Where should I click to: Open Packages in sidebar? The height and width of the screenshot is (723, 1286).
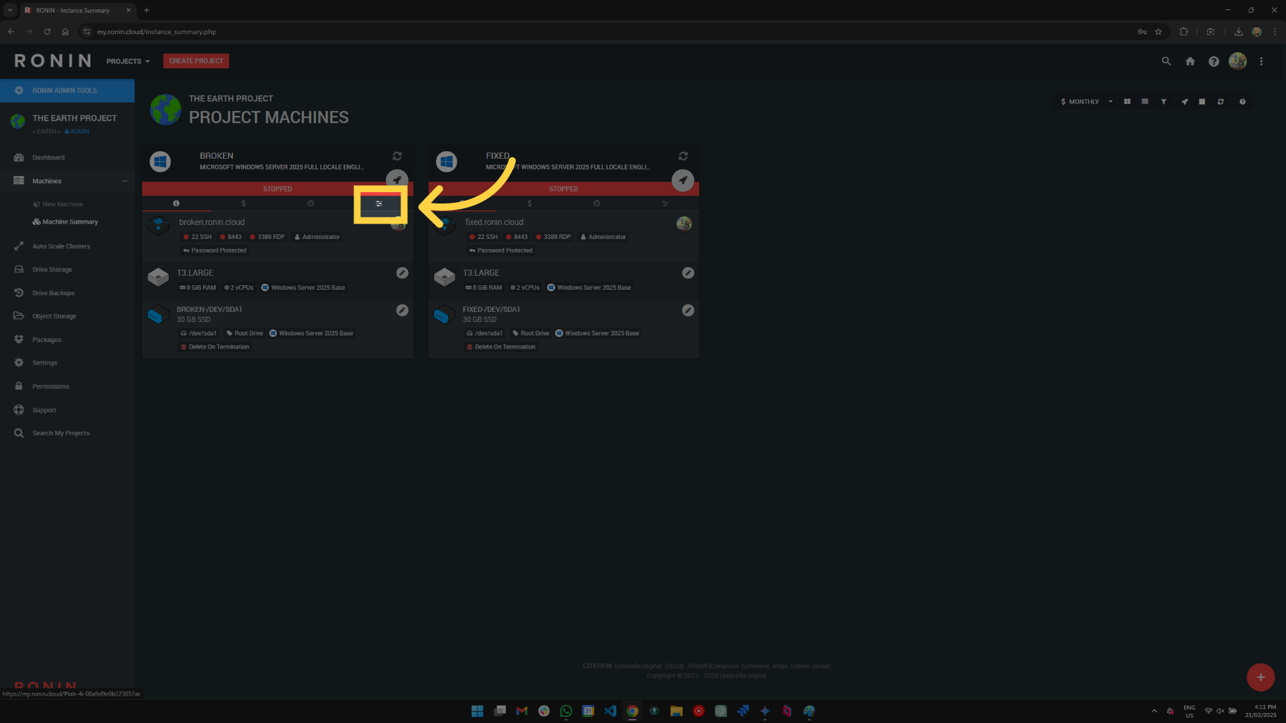pyautogui.click(x=47, y=339)
